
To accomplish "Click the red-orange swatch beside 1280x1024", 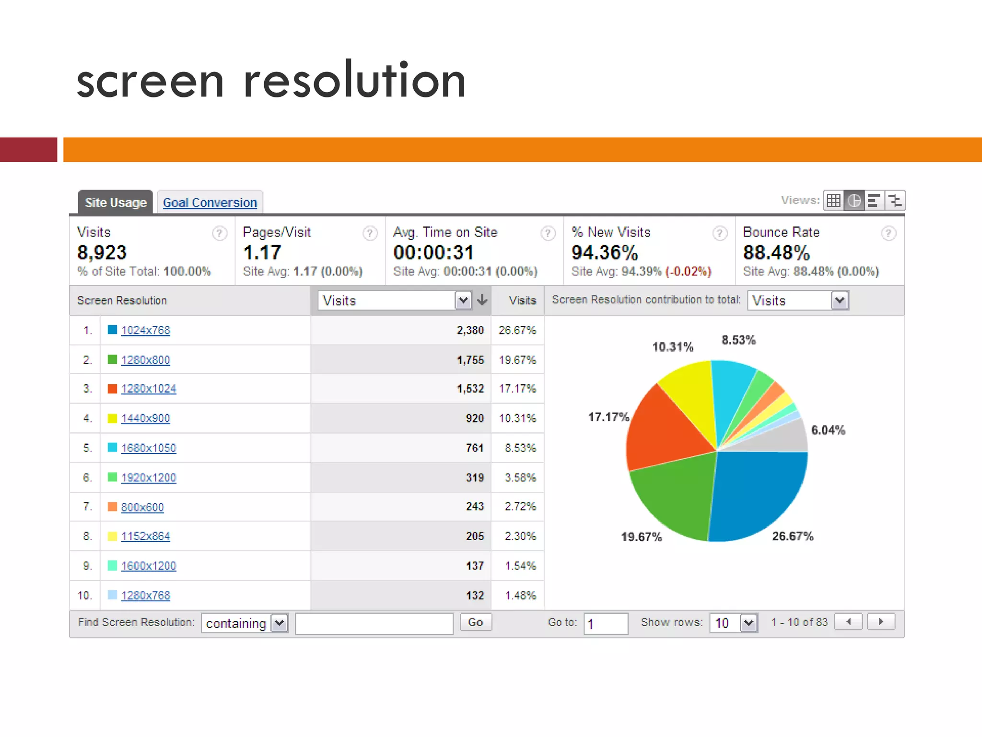I will click(x=112, y=389).
